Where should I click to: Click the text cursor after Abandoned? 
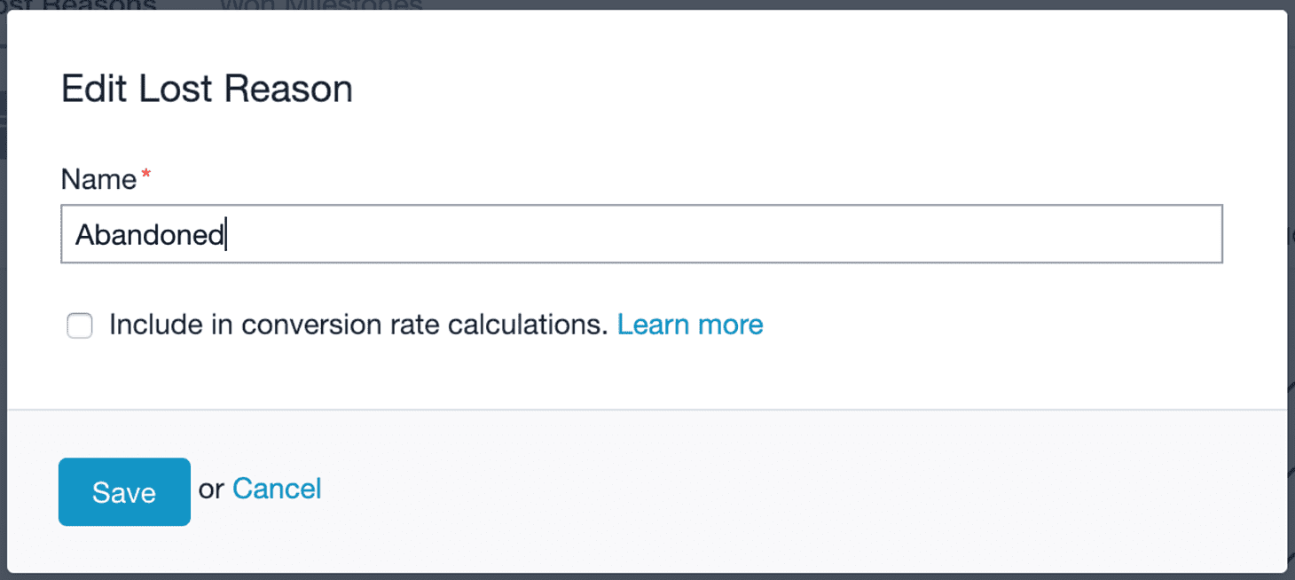[x=226, y=235]
